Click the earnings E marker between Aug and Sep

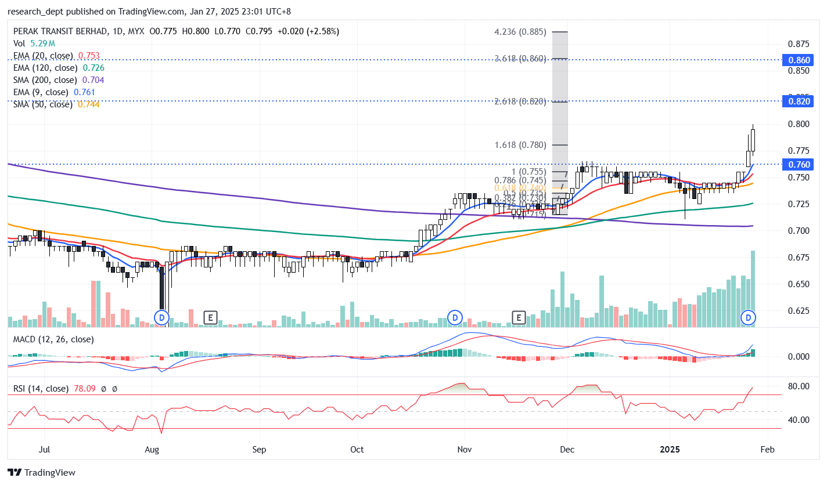pos(210,317)
